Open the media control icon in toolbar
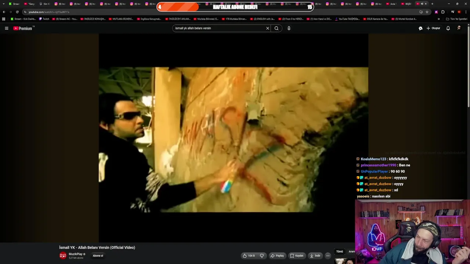This screenshot has width=470, height=264. coord(452,12)
